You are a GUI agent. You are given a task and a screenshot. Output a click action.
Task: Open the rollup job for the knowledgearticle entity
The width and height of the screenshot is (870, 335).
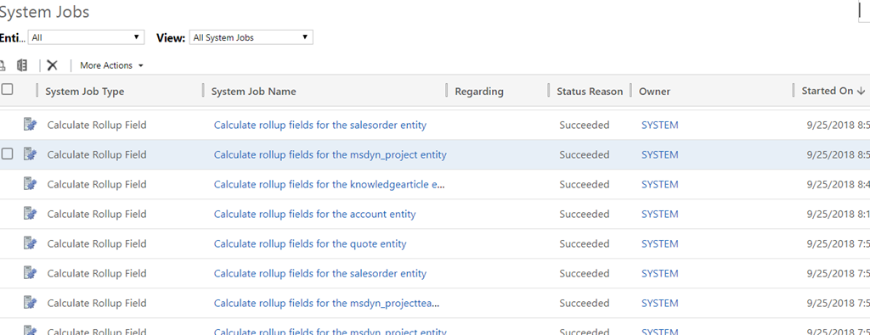point(330,184)
